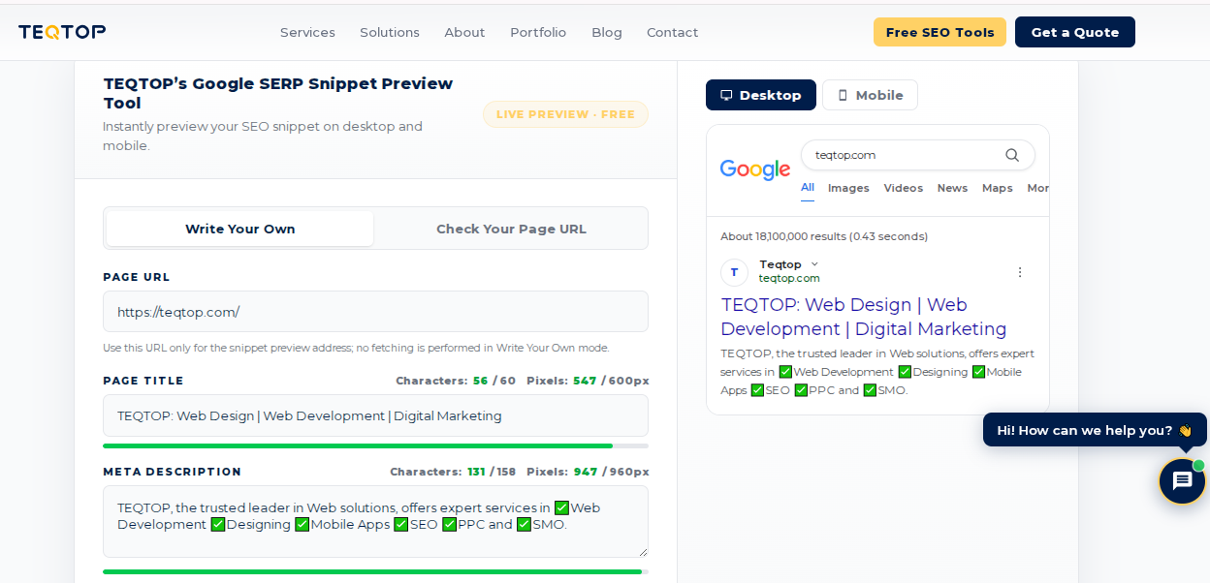Click the Hi! How can we help you? bubble
1210x583 pixels.
1095,430
